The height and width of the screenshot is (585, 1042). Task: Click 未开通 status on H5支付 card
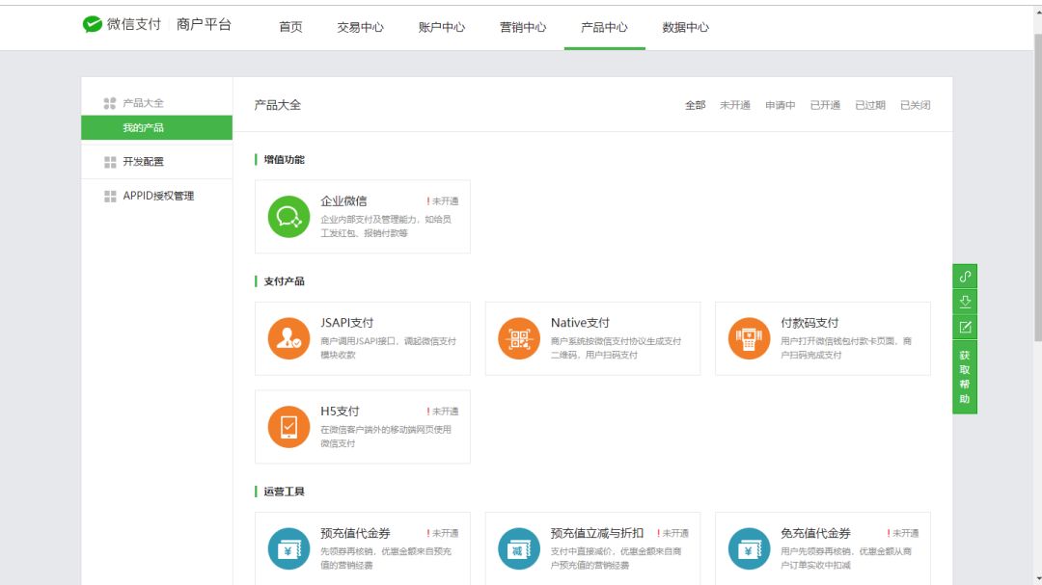click(443, 412)
